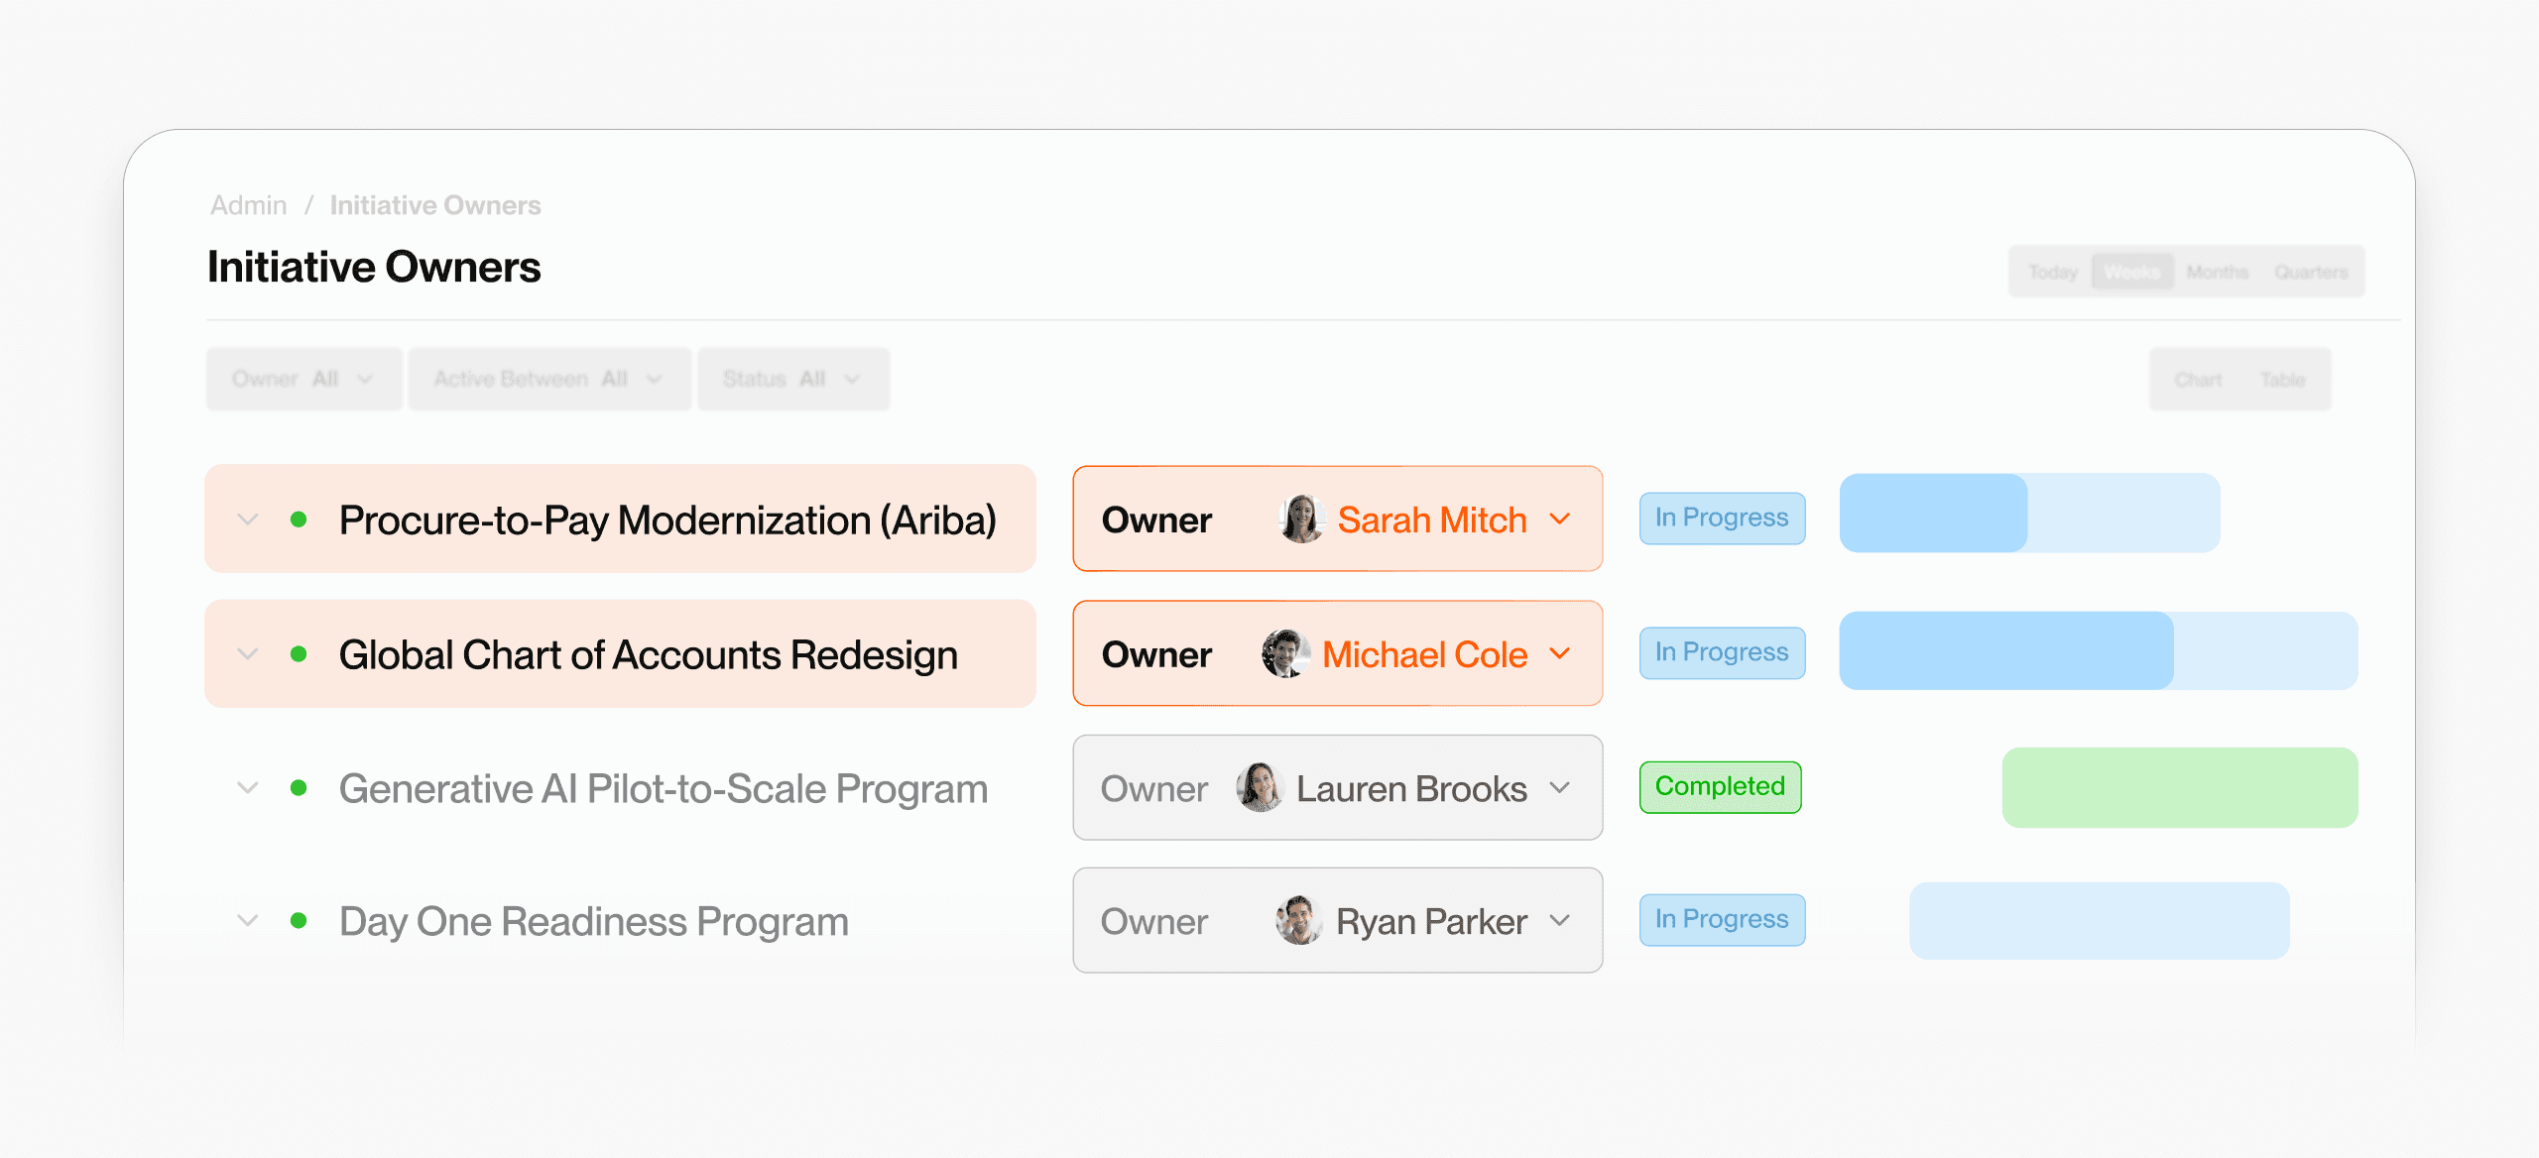2539x1158 pixels.
Task: Select the Months timescale tab
Action: pos(2218,272)
